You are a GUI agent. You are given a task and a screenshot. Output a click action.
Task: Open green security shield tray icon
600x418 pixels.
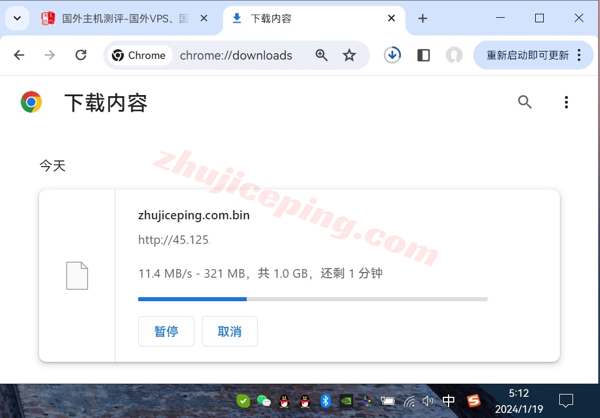tap(243, 401)
